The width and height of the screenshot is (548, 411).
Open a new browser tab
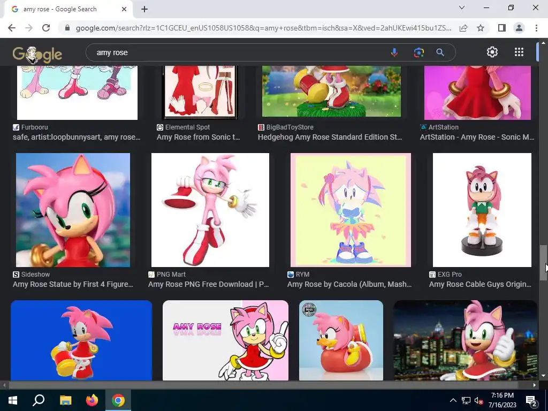click(144, 9)
